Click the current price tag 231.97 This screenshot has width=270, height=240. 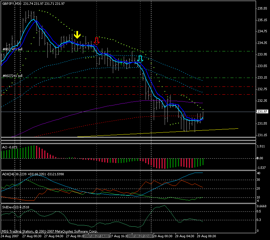pos(262,112)
